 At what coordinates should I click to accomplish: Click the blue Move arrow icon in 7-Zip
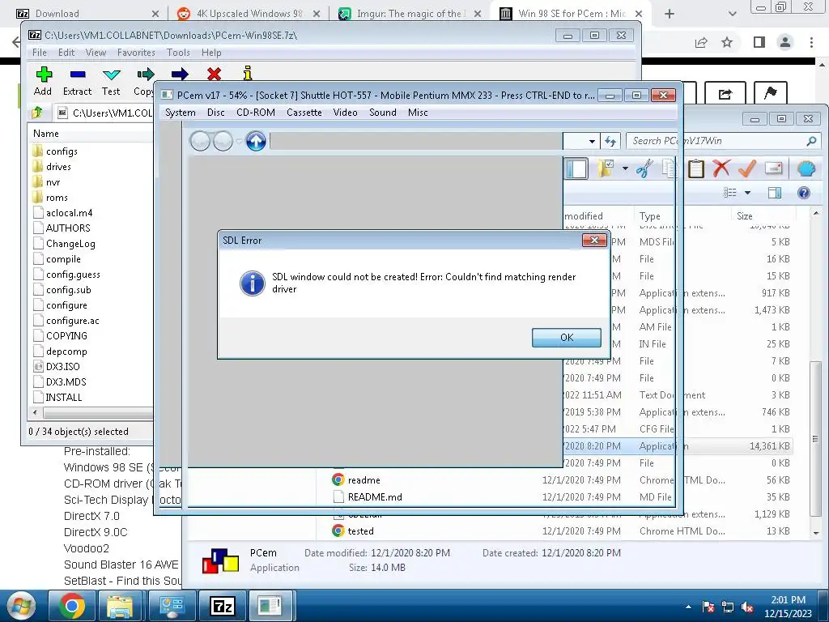(180, 74)
